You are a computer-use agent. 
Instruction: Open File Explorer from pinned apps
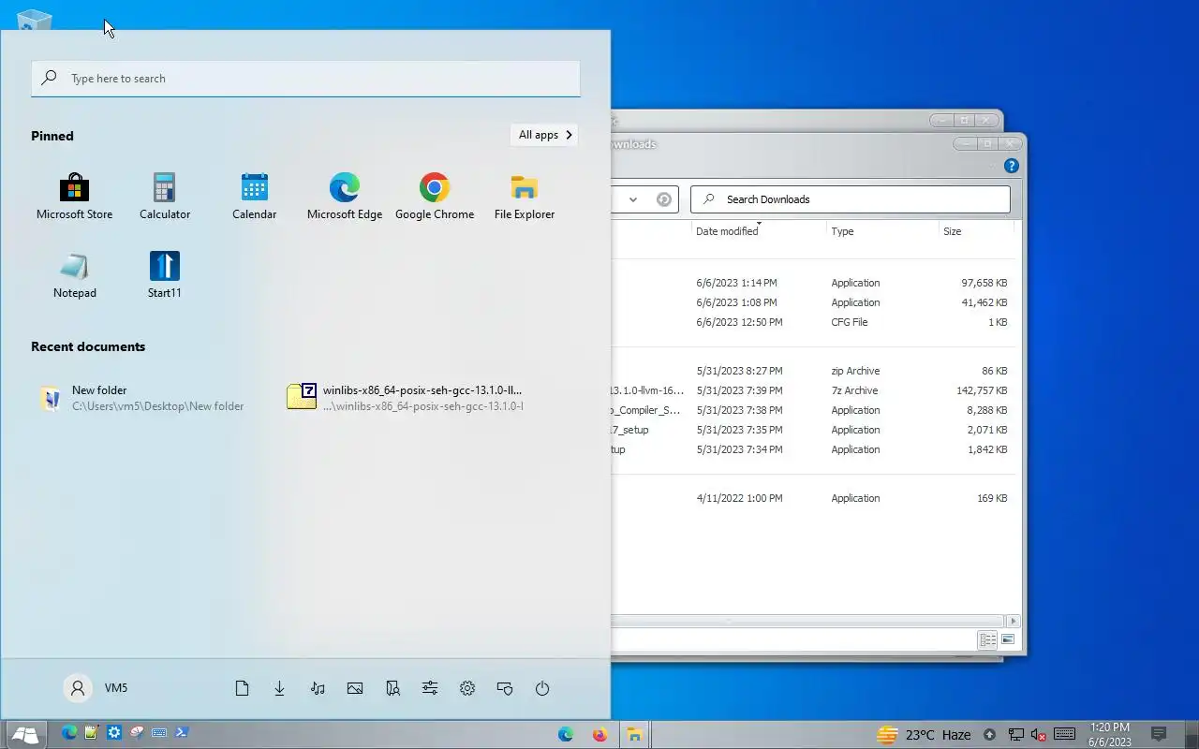point(525,197)
